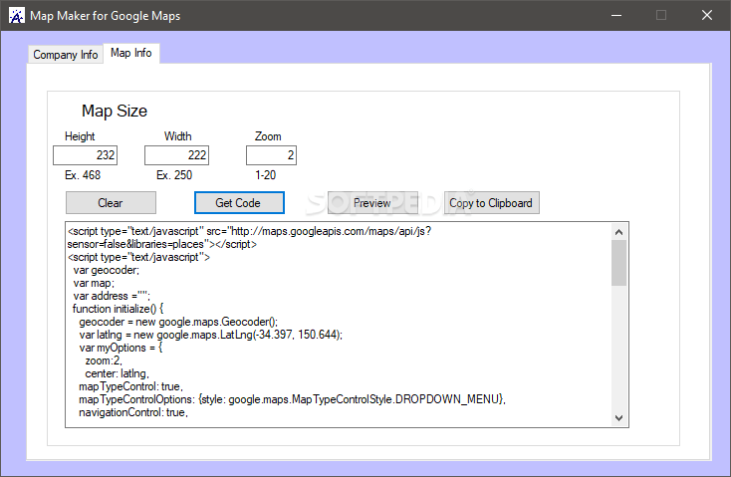Click scrollbar down arrow in code box
Viewport: 731px width, 477px height.
pos(618,418)
